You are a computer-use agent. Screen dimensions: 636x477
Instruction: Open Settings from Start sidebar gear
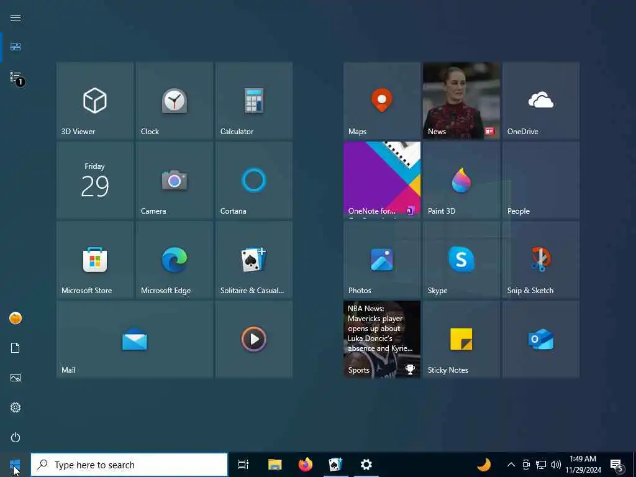16,407
